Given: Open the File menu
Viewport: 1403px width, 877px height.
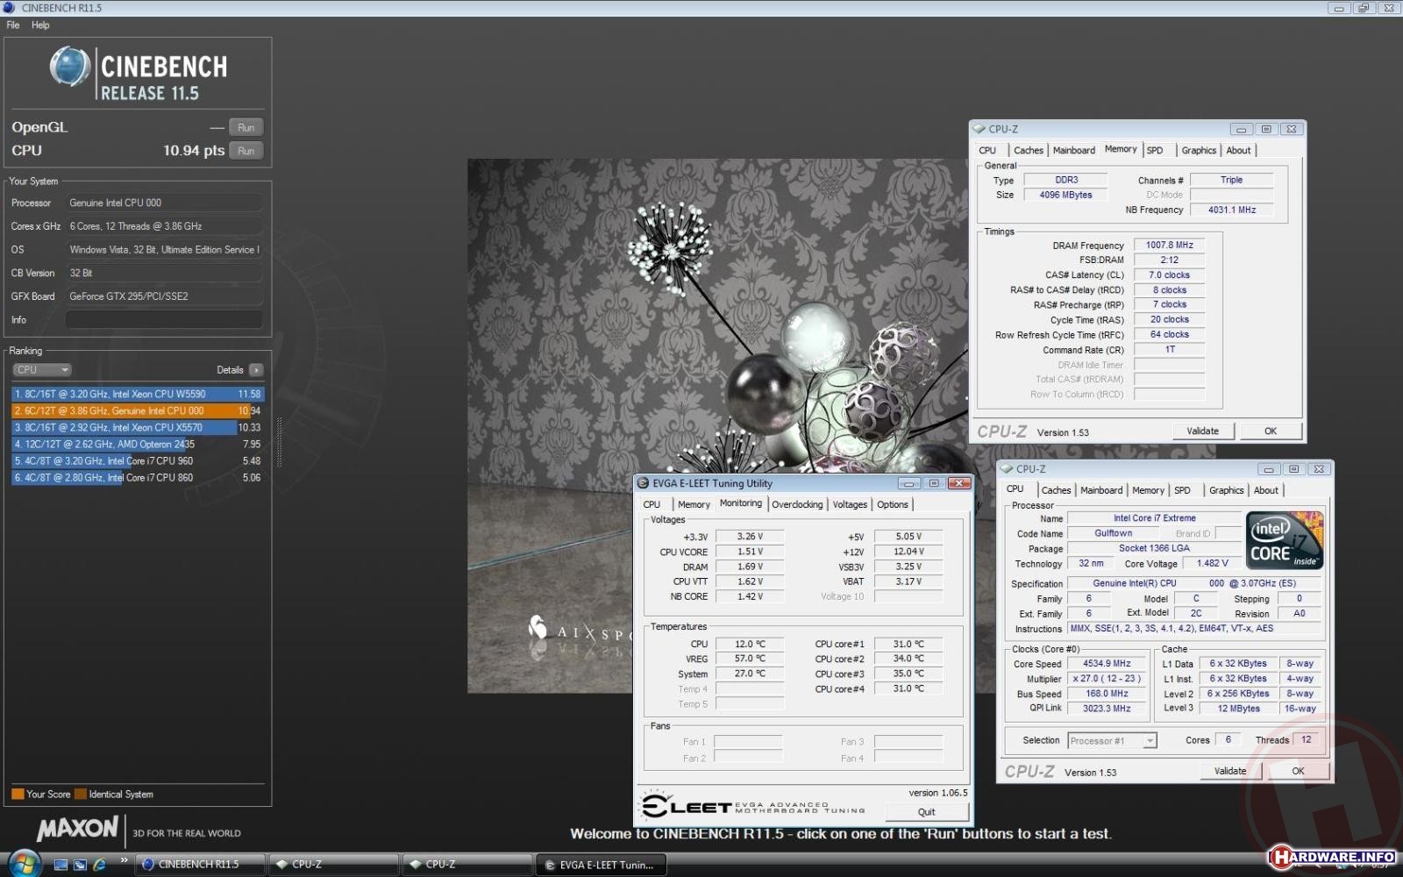Looking at the screenshot, I should click(x=13, y=25).
